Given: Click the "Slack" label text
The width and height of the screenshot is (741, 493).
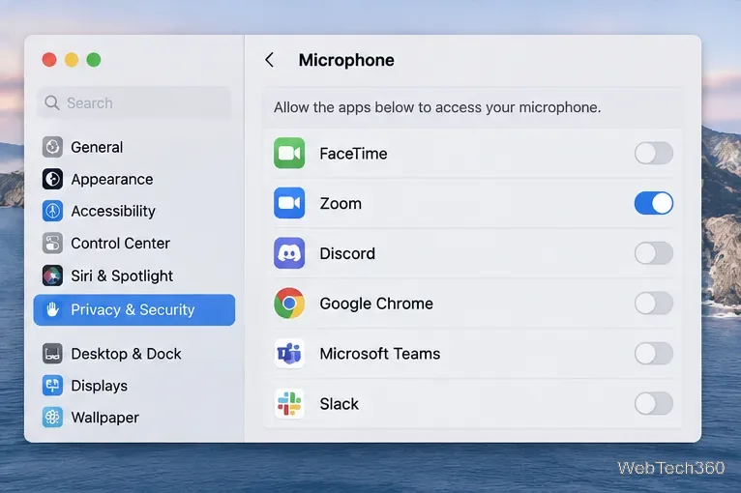Looking at the screenshot, I should [x=339, y=404].
